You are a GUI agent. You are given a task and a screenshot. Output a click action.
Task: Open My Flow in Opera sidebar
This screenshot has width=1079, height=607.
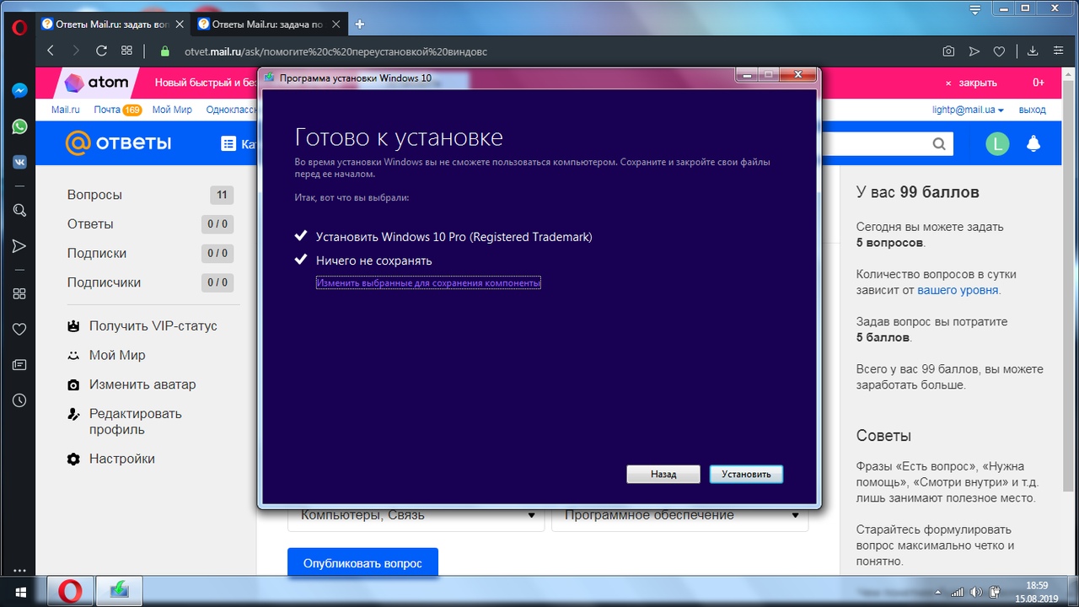click(x=19, y=246)
